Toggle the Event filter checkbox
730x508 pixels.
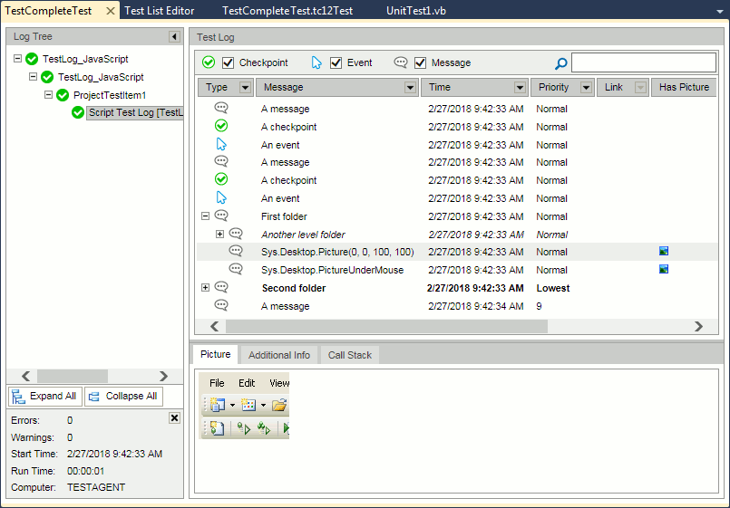click(336, 63)
